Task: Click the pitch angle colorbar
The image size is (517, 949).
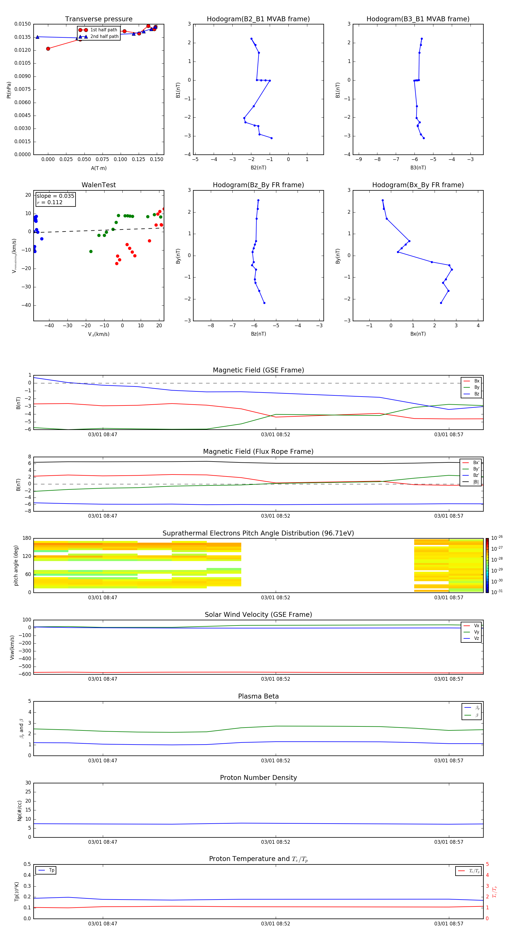Action: click(x=487, y=565)
